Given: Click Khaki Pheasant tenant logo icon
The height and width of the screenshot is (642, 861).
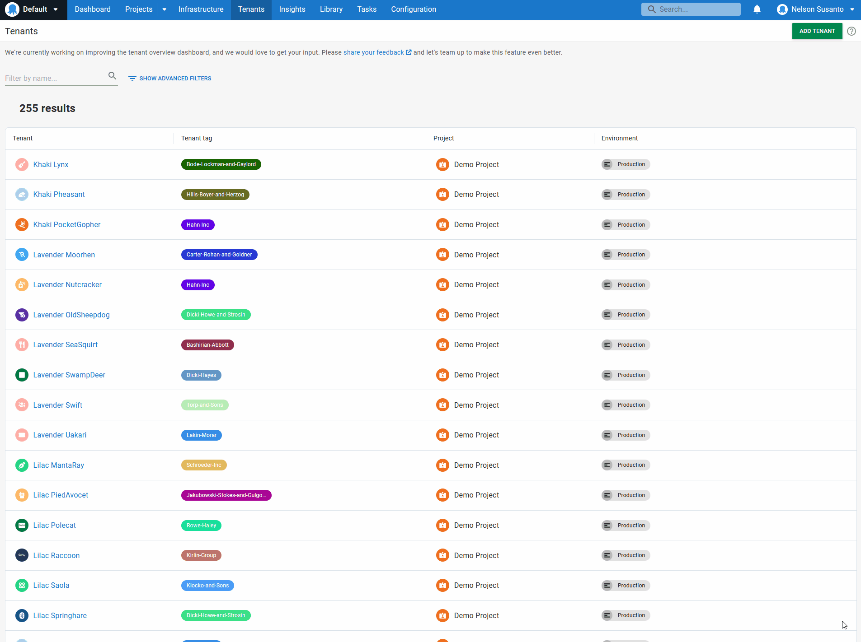Looking at the screenshot, I should click(22, 195).
